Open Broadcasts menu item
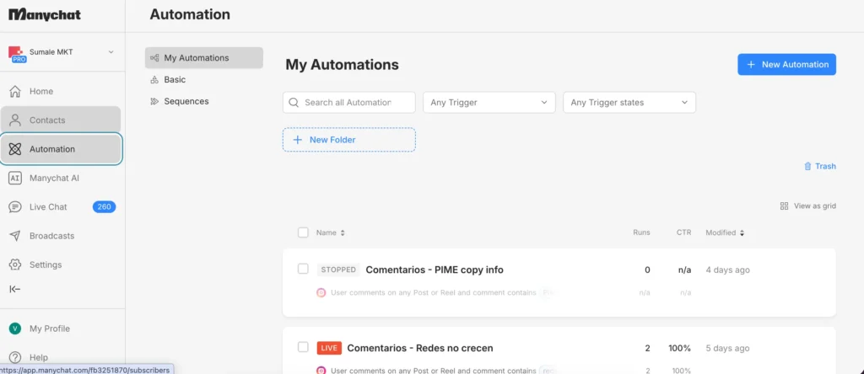Image resolution: width=864 pixels, height=374 pixels. click(61, 235)
